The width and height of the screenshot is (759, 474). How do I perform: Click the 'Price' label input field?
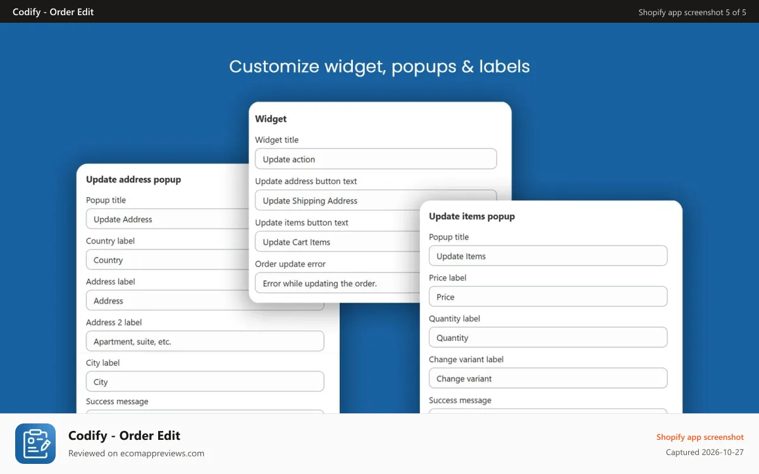(548, 296)
